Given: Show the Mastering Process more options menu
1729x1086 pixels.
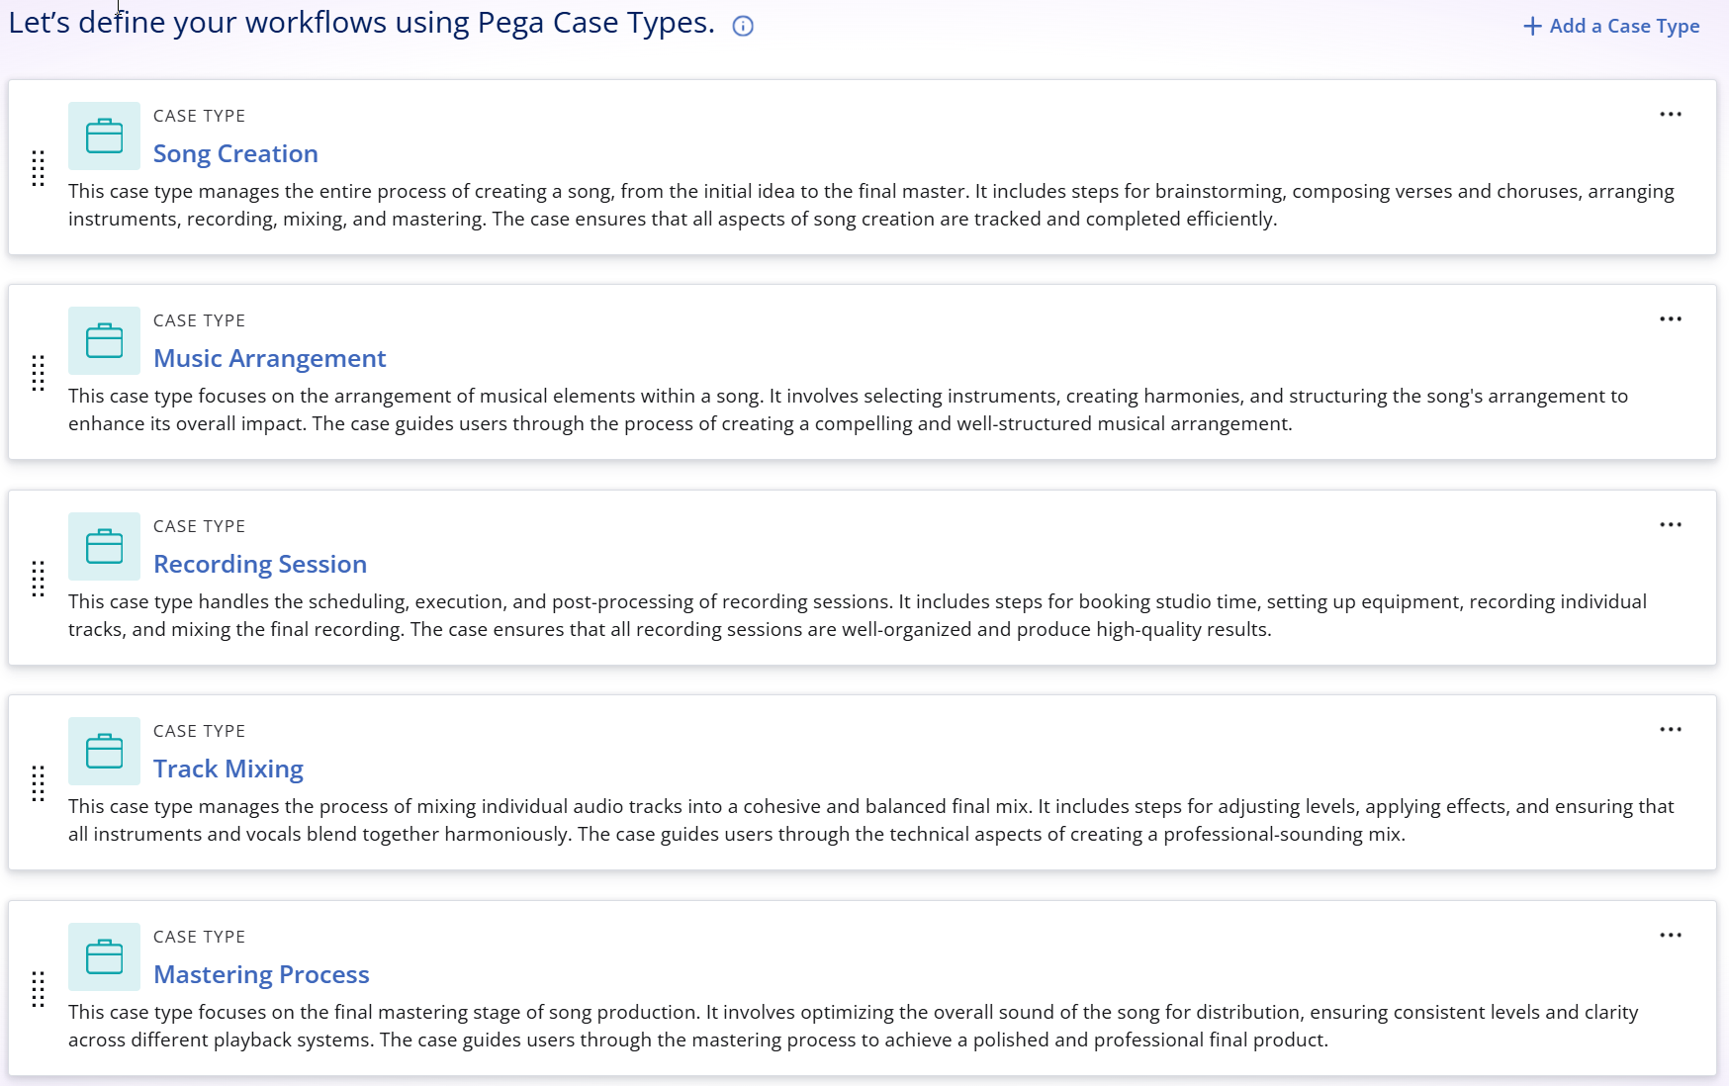Looking at the screenshot, I should [1671, 936].
